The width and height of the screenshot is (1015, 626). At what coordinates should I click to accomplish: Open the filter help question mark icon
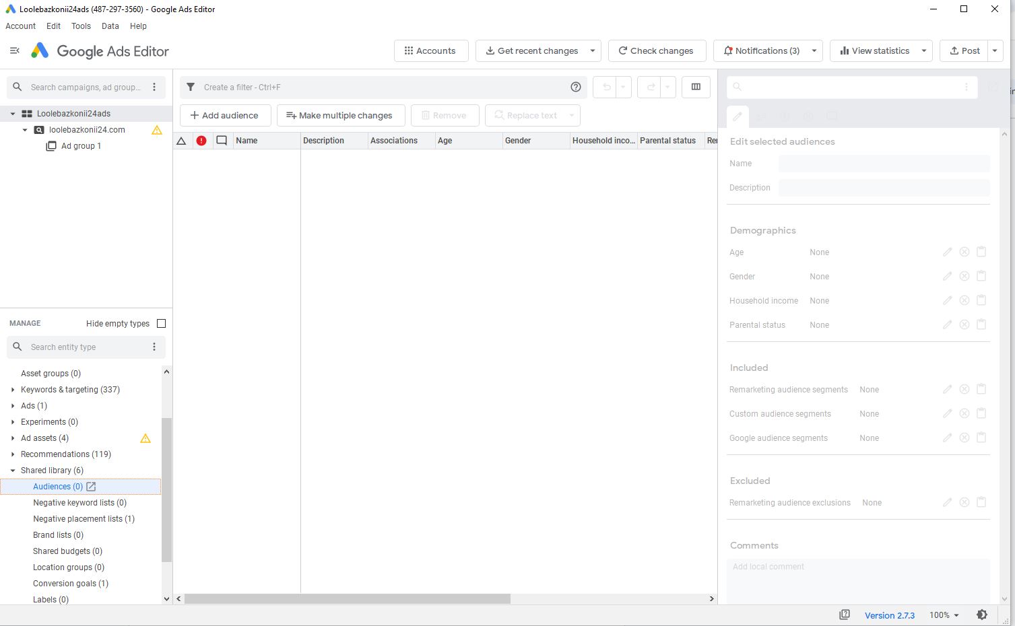tap(576, 87)
